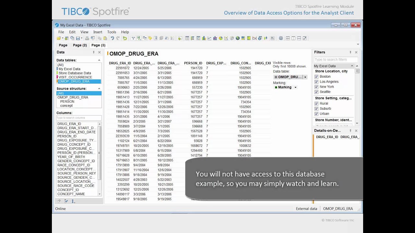Open Tools options gear icon

coord(281,38)
